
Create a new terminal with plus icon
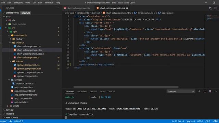tap(199, 91)
